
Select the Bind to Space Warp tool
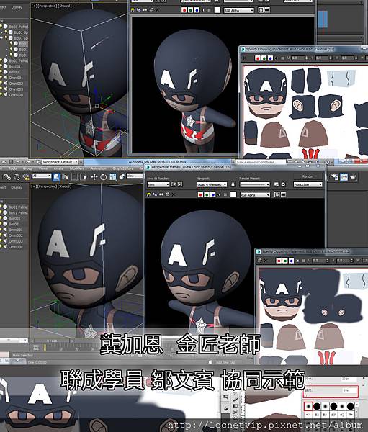[x=26, y=176]
